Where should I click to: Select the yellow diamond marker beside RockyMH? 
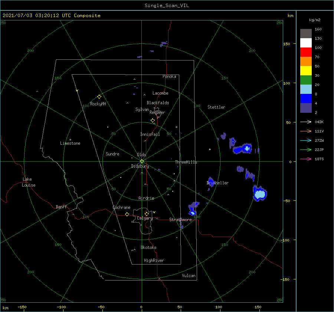[99, 97]
